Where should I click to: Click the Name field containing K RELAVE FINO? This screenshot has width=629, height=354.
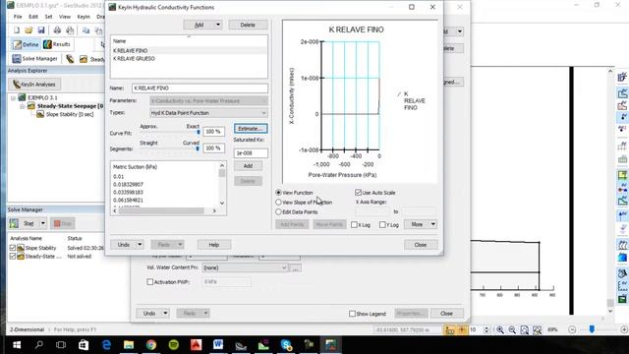(x=200, y=88)
